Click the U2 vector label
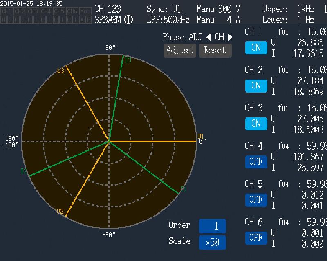The height and width of the screenshot is (261, 327). click(60, 212)
